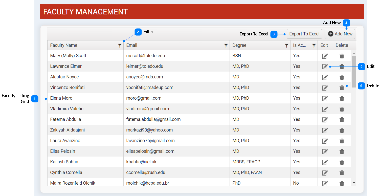Open the Faculty Name column filter
381x196 pixels.
120,46
